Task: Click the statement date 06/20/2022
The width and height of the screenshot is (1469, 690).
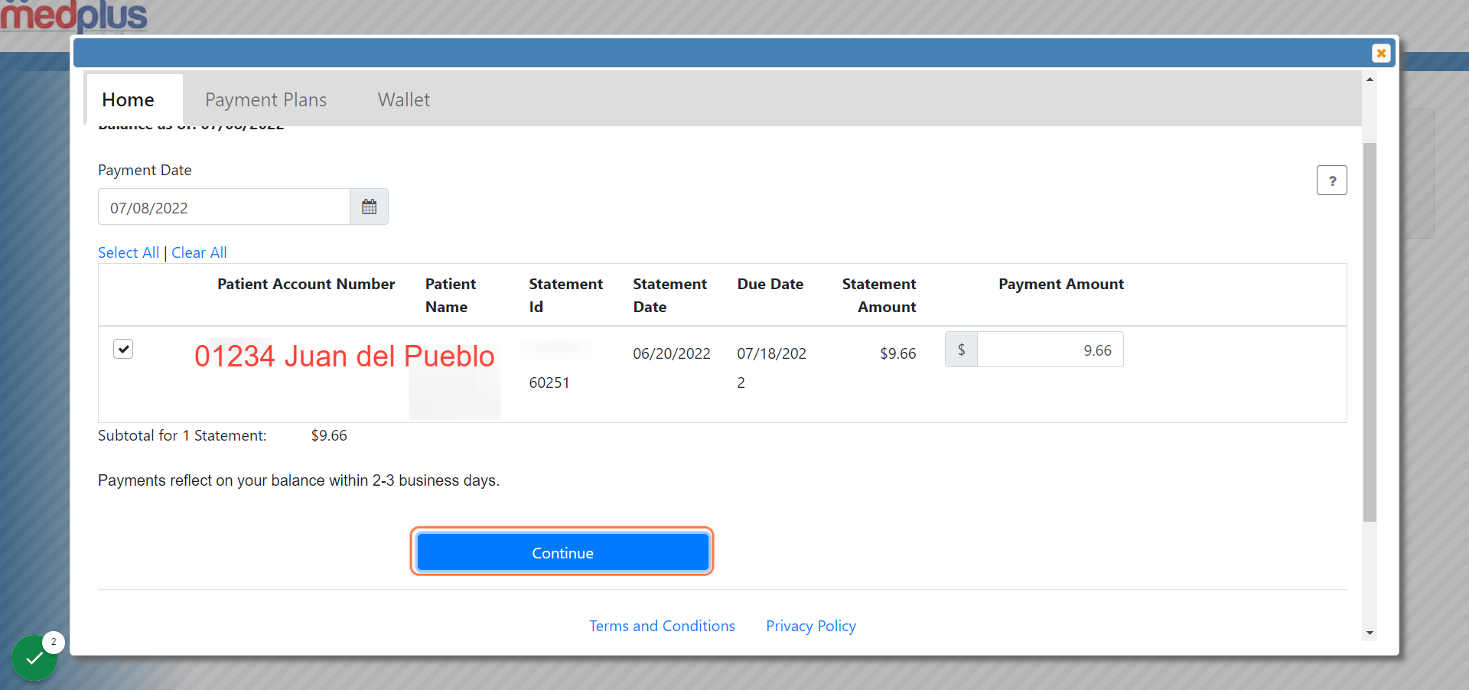Action: point(672,353)
